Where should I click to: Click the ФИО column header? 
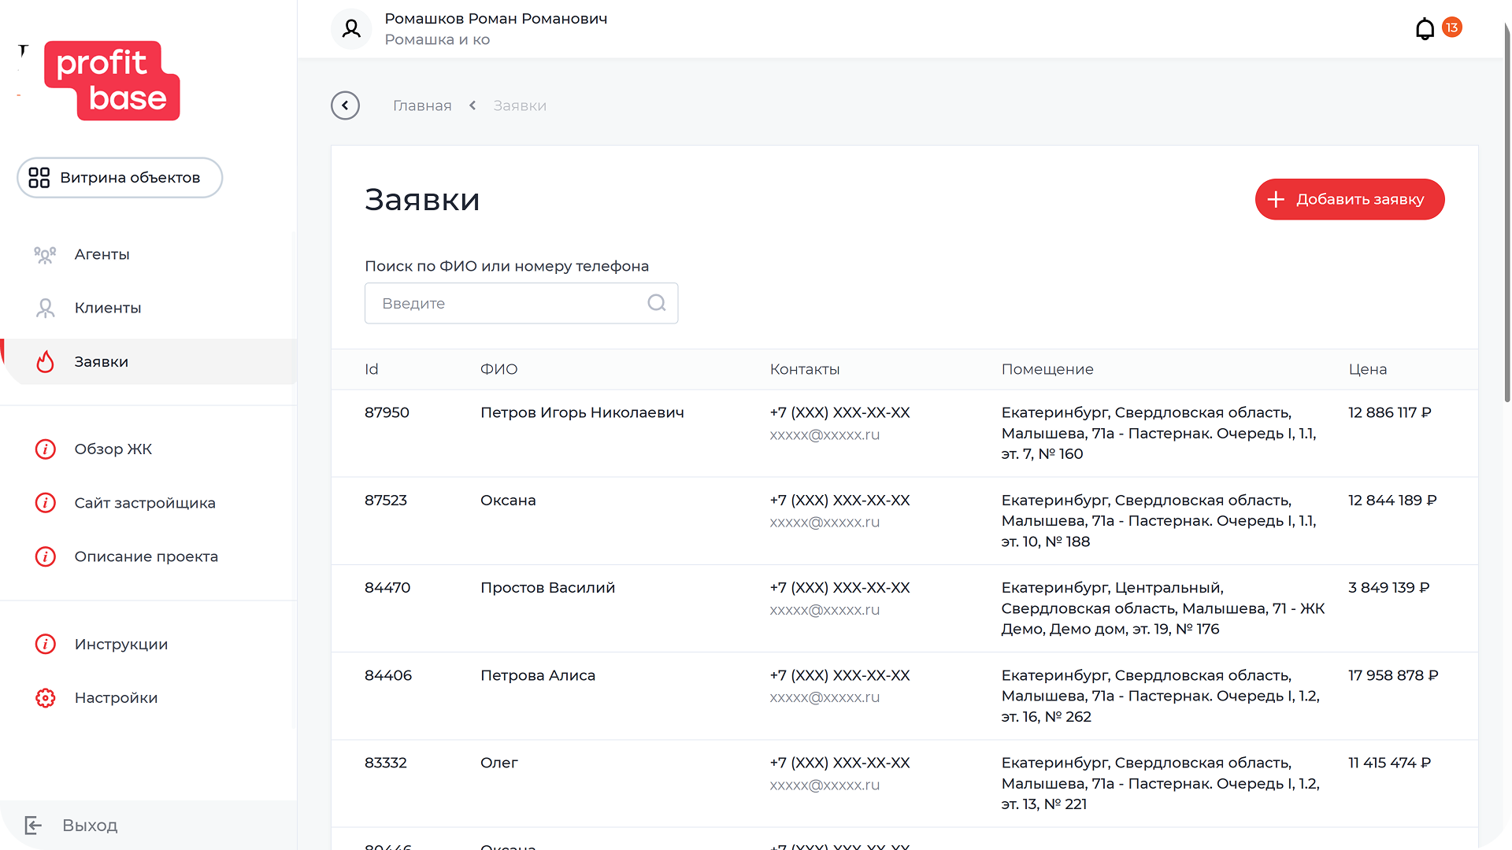(x=499, y=369)
